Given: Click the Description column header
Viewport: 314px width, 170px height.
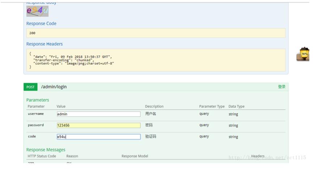Looking at the screenshot, I should (154, 106).
